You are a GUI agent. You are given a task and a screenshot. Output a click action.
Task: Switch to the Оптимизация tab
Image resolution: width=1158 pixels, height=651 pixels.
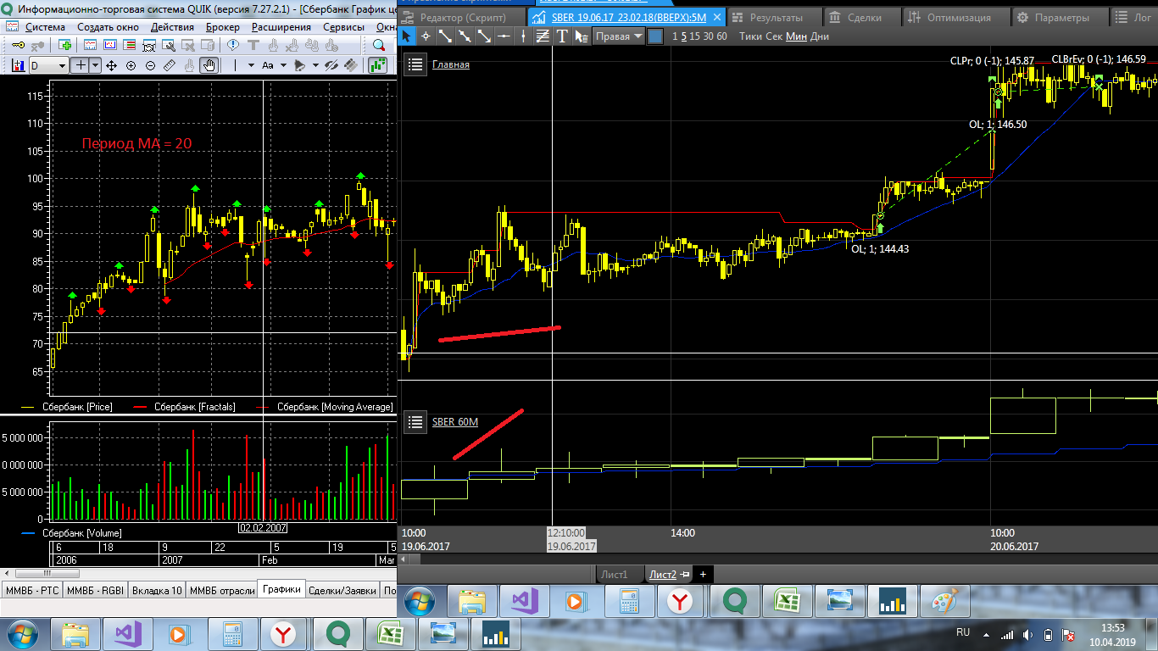pos(958,18)
